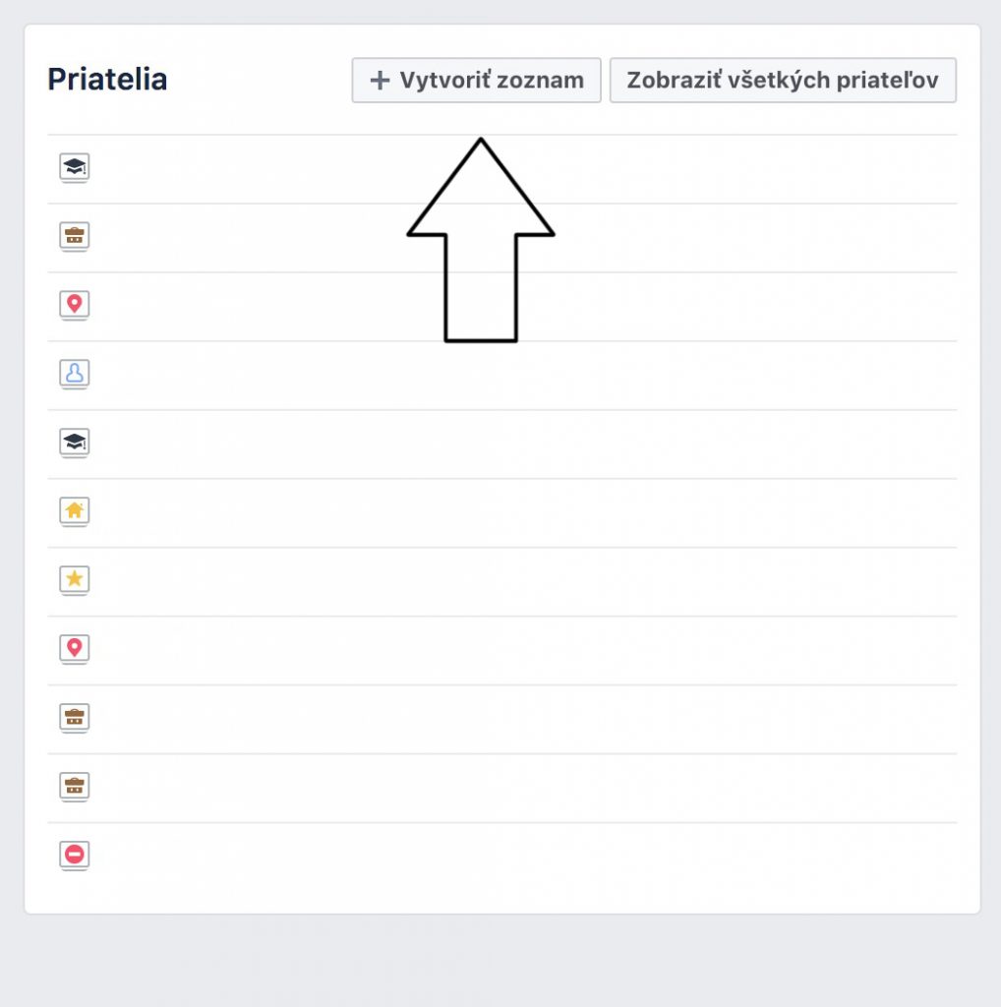
Task: Open the yellow house list icon
Action: [x=75, y=511]
